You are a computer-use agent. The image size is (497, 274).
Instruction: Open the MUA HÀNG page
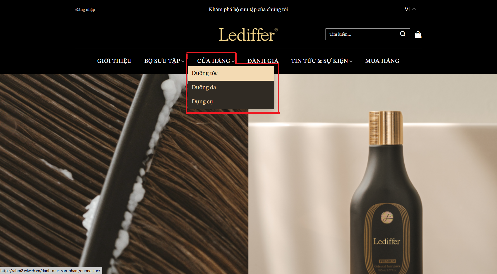click(382, 61)
